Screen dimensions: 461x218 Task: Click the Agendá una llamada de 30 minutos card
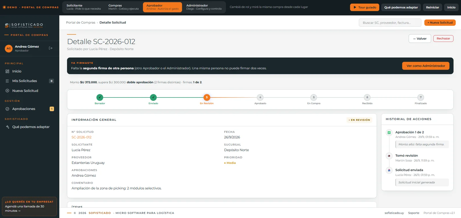point(29,206)
